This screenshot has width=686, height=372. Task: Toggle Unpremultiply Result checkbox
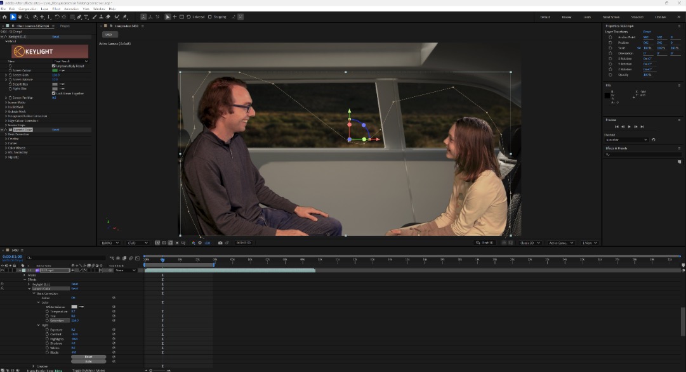click(x=54, y=66)
